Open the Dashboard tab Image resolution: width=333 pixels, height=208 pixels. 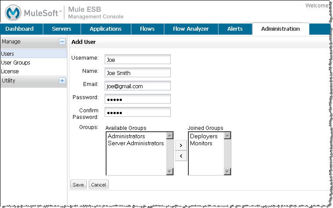click(19, 29)
